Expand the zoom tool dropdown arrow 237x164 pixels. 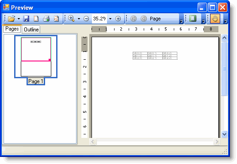[79, 19]
